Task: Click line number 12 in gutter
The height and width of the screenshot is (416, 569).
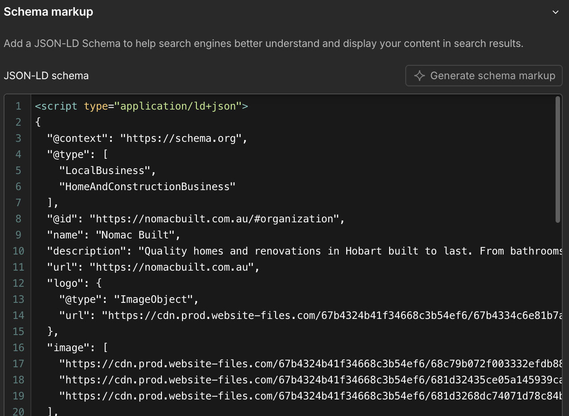Action: pos(18,283)
